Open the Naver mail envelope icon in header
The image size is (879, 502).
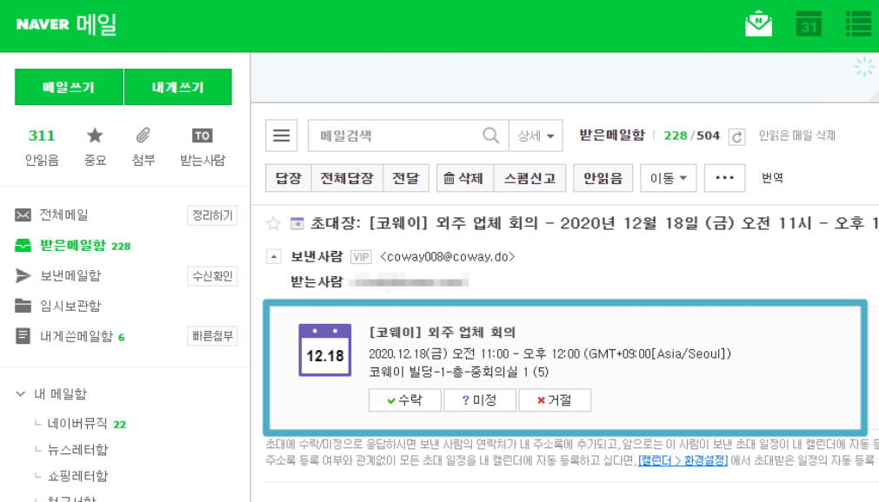(758, 24)
